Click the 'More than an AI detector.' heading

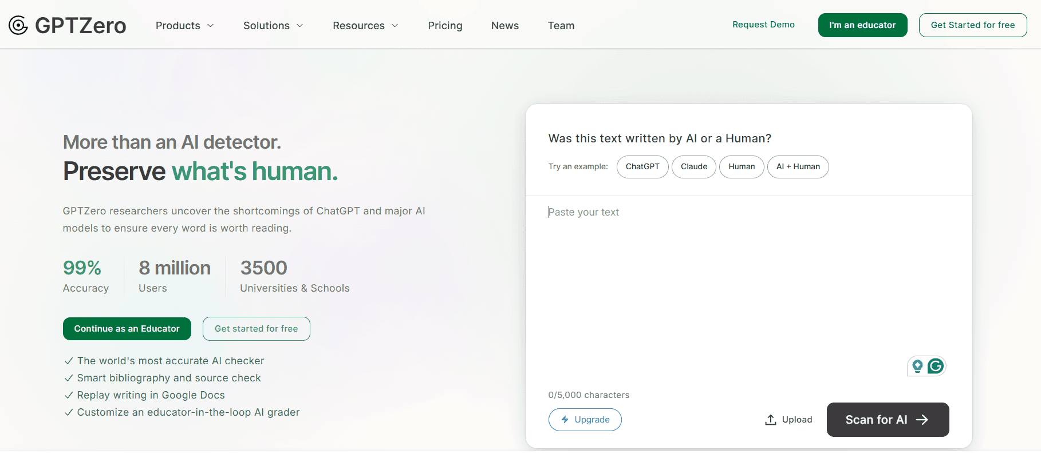pyautogui.click(x=172, y=142)
